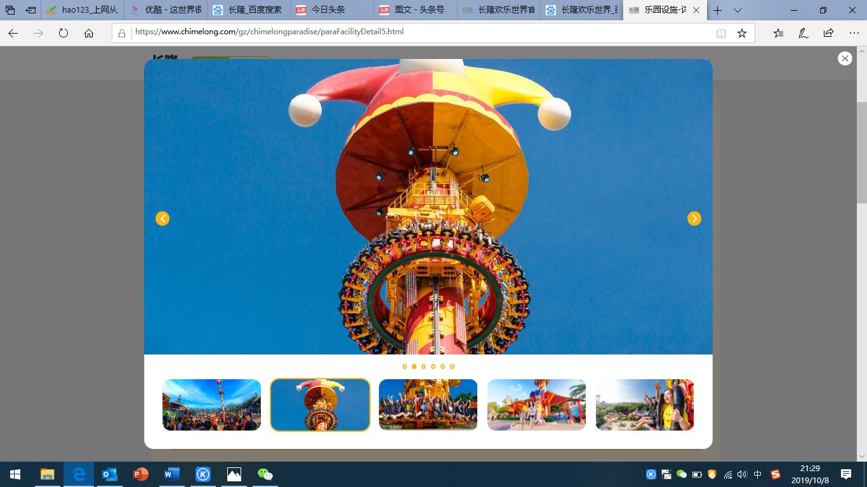The height and width of the screenshot is (487, 867).
Task: Open the reading view icon
Action: pyautogui.click(x=721, y=34)
